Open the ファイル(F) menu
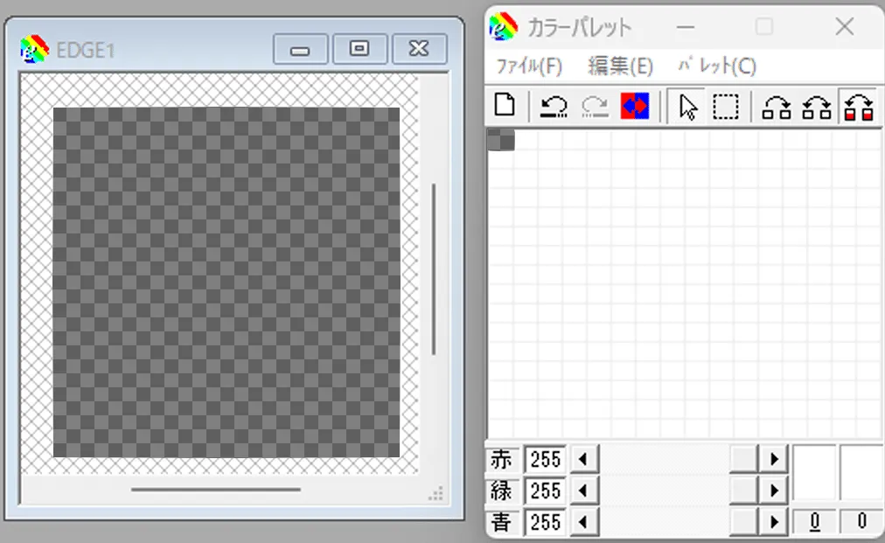This screenshot has width=885, height=543. 529,66
